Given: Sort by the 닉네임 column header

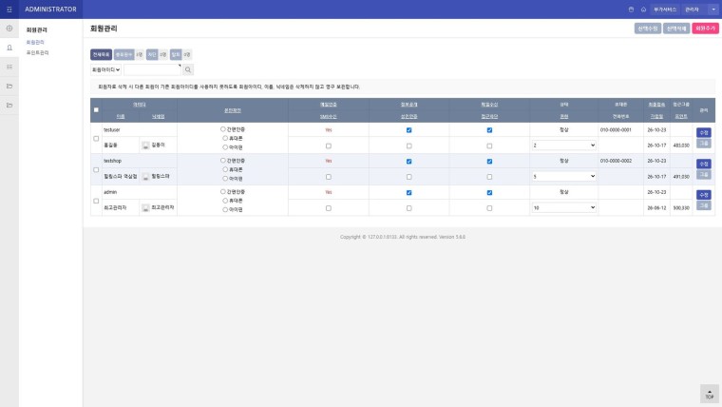Looking at the screenshot, I should 159,117.
